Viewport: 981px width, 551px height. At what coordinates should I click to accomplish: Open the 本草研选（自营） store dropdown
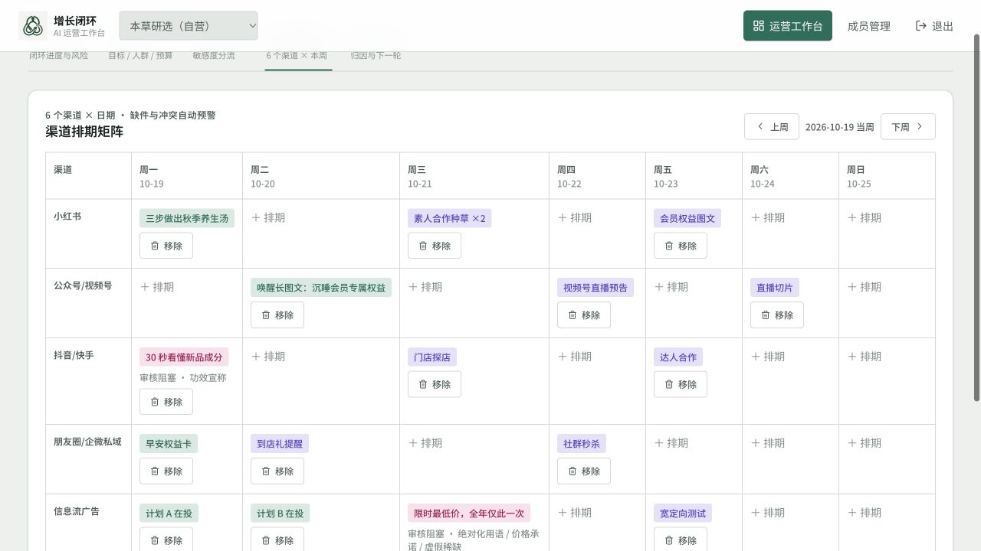point(189,26)
